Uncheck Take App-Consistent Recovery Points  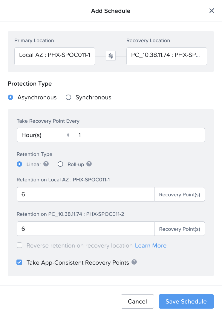19,263
